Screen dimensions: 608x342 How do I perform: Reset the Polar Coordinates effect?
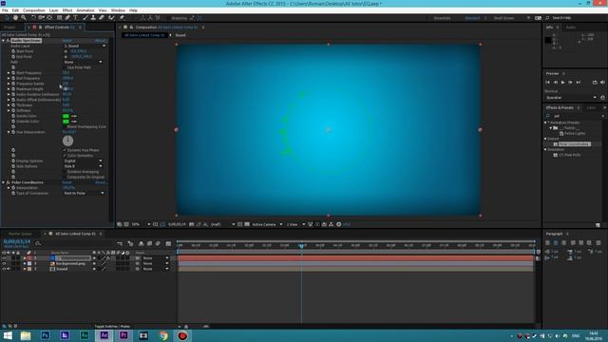tap(66, 182)
